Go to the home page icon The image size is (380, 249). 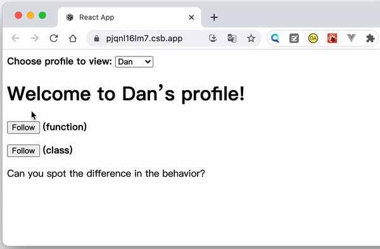pos(73,38)
